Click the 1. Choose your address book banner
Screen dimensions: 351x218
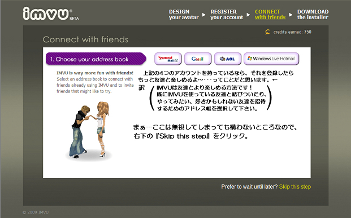(x=96, y=59)
